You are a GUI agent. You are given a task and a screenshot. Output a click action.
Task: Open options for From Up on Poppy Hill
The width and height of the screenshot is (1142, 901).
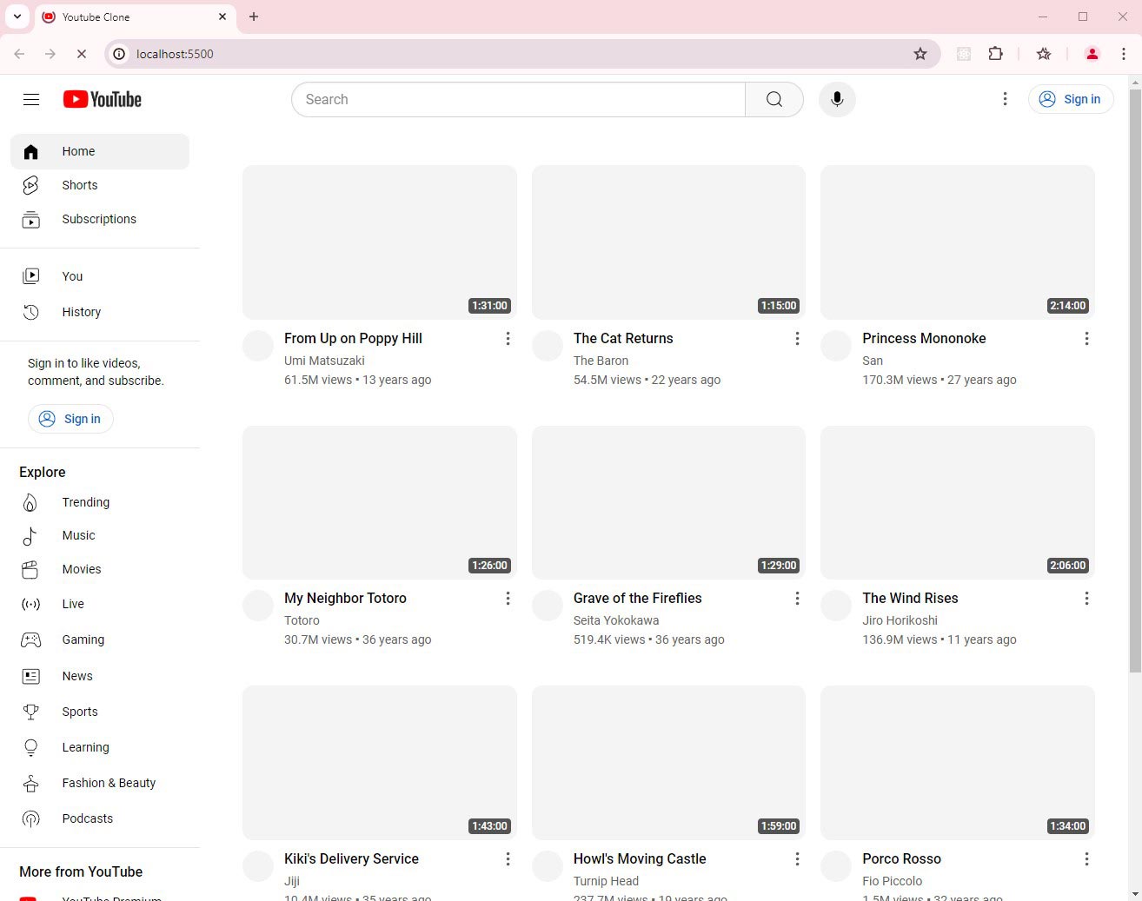pos(508,339)
